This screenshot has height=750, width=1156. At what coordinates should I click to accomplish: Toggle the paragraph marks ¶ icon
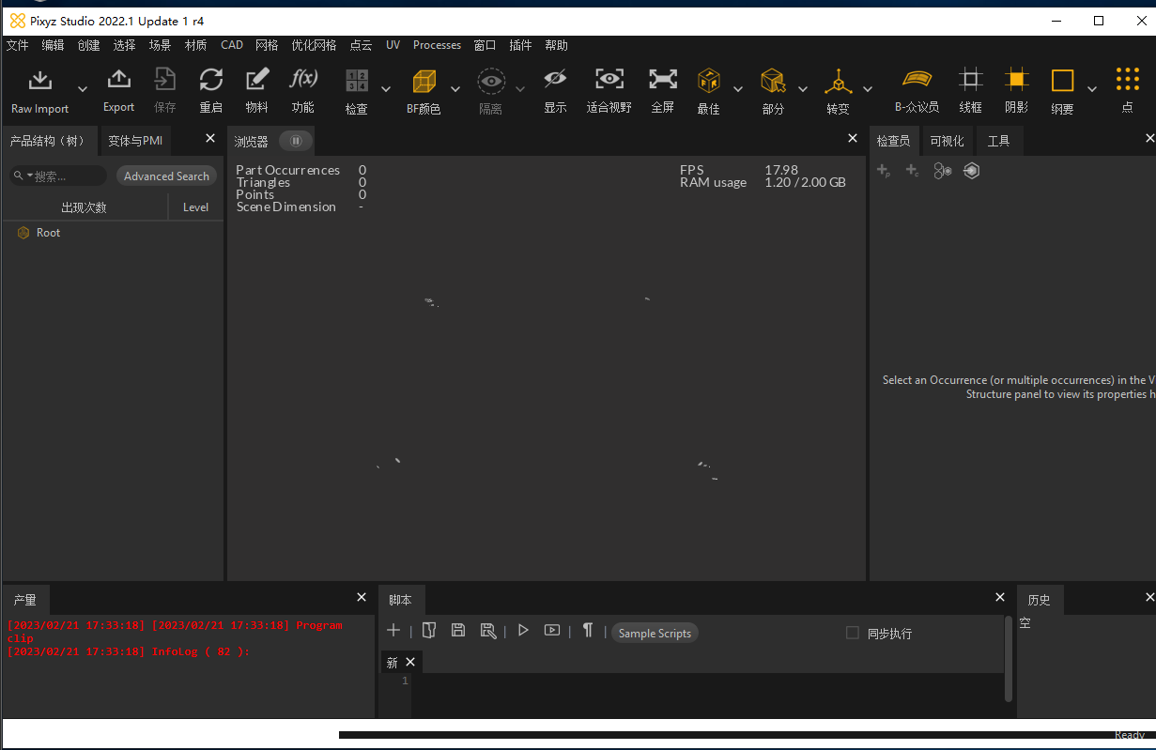[x=588, y=630]
